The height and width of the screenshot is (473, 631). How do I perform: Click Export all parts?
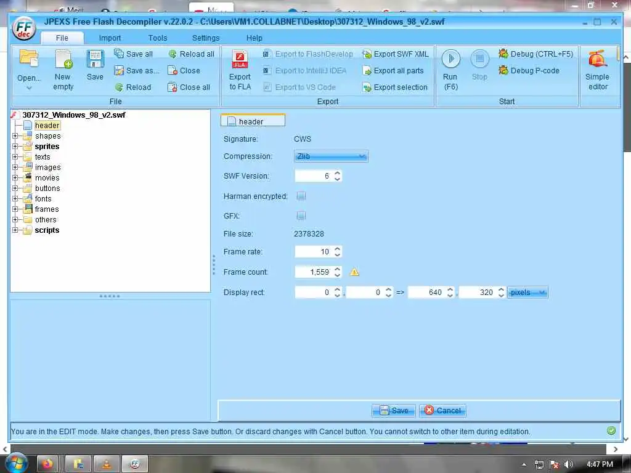coord(393,71)
